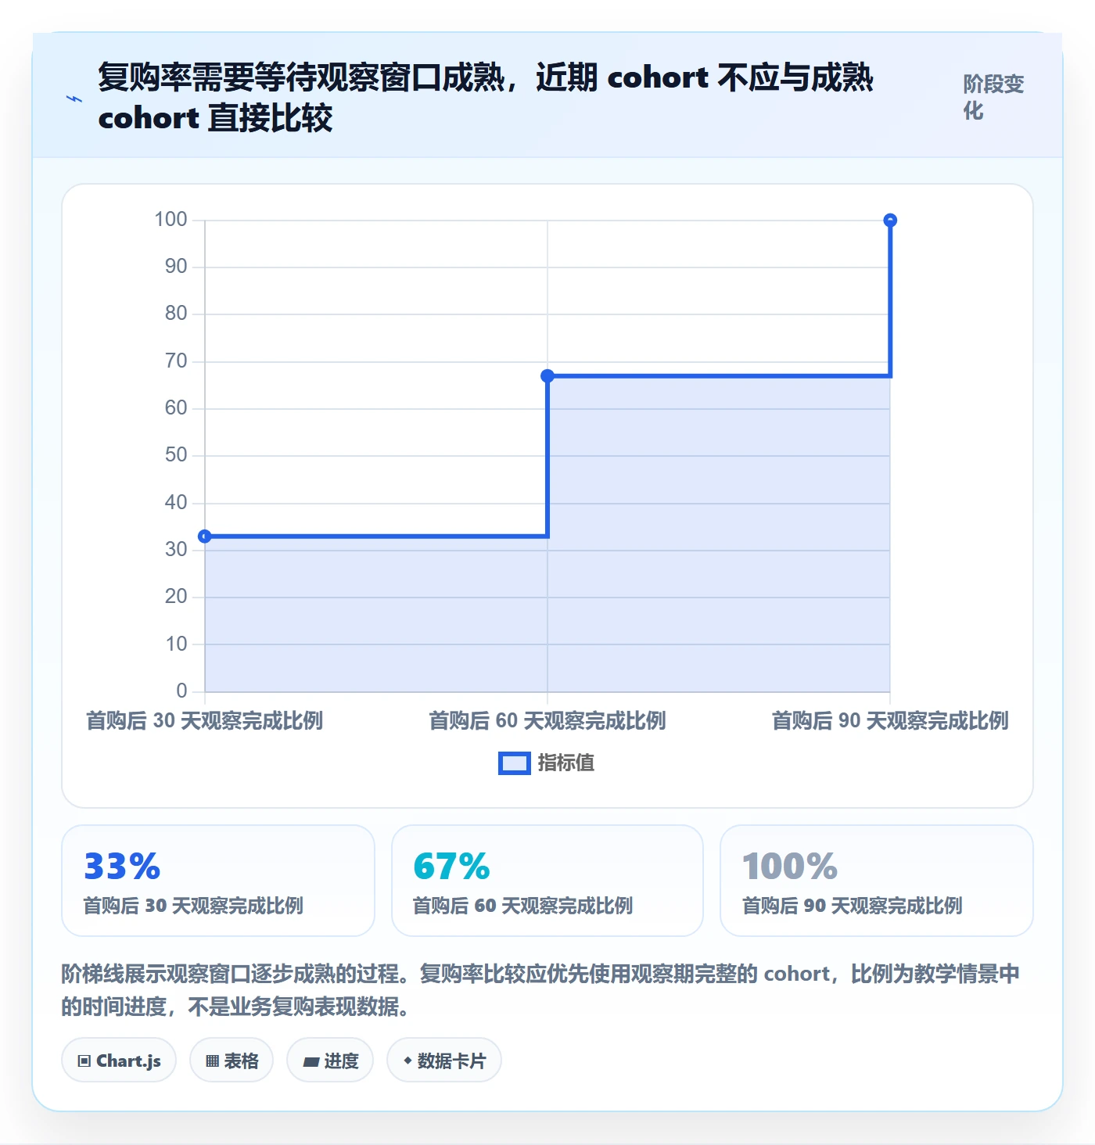Select the 67 data point on chart
1095x1145 pixels.
[x=547, y=376]
